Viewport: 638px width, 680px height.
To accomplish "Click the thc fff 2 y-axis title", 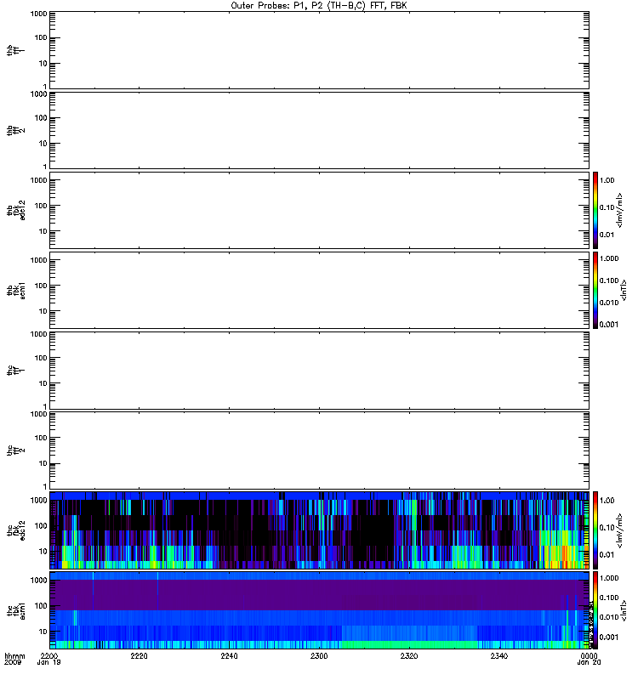I will [15, 450].
